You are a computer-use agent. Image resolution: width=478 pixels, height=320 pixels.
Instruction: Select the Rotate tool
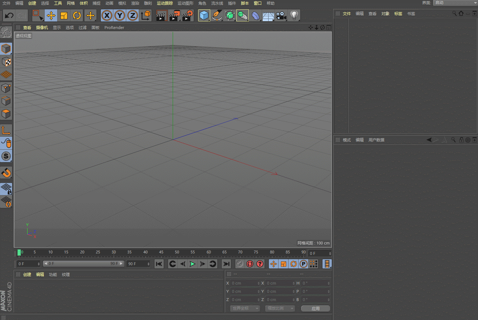77,15
